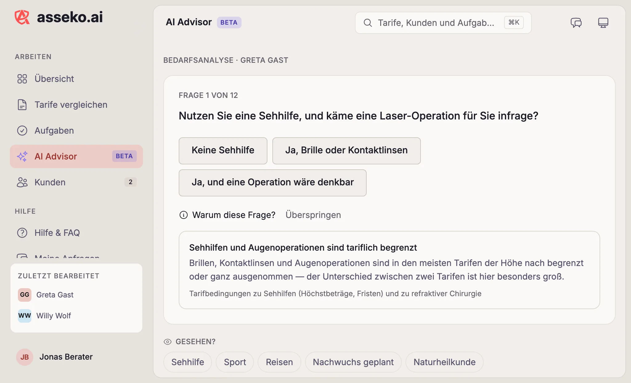Open recently edited customer Willy Wolf

pos(76,316)
